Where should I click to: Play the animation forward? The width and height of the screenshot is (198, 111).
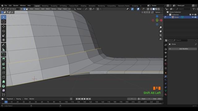[x=84, y=99]
